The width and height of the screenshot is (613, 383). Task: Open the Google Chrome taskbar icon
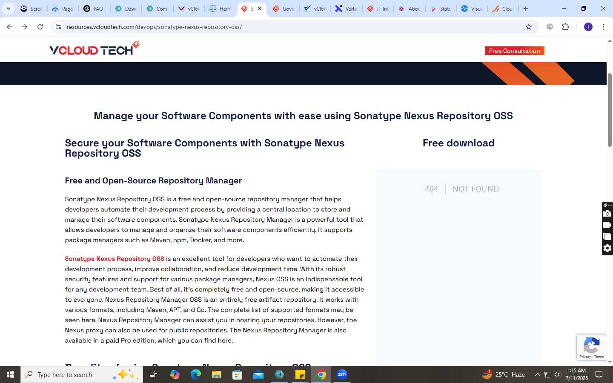click(321, 374)
